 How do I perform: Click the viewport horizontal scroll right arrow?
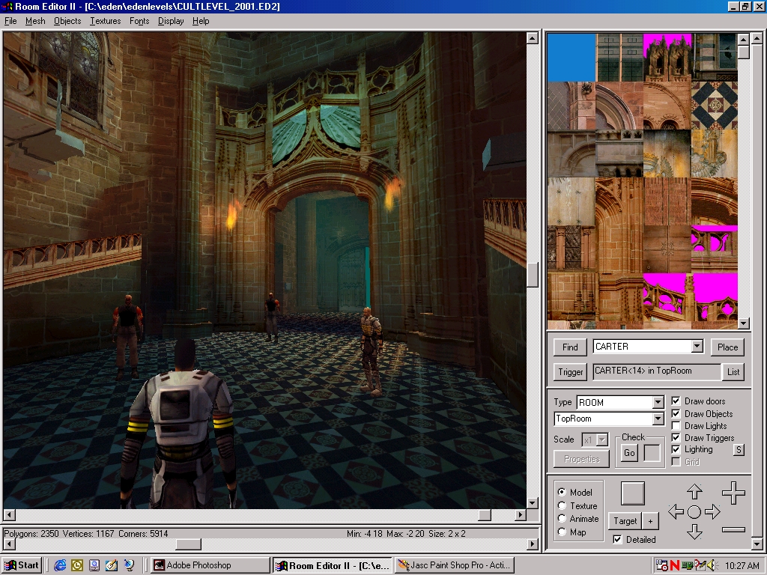[x=521, y=515]
